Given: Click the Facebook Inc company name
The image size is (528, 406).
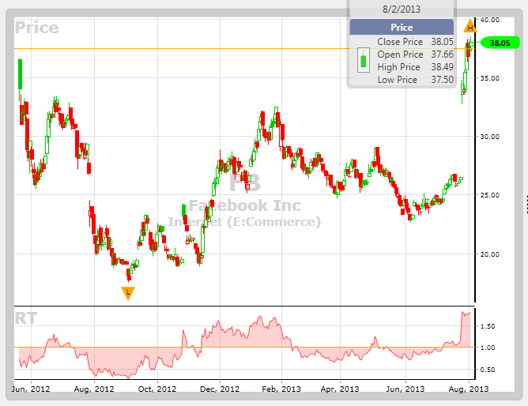Looking at the screenshot, I should (x=244, y=205).
